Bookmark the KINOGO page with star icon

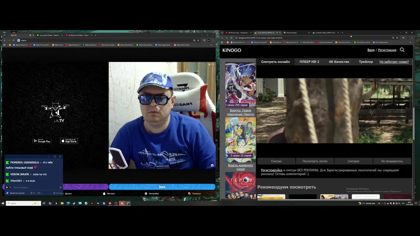397,38
